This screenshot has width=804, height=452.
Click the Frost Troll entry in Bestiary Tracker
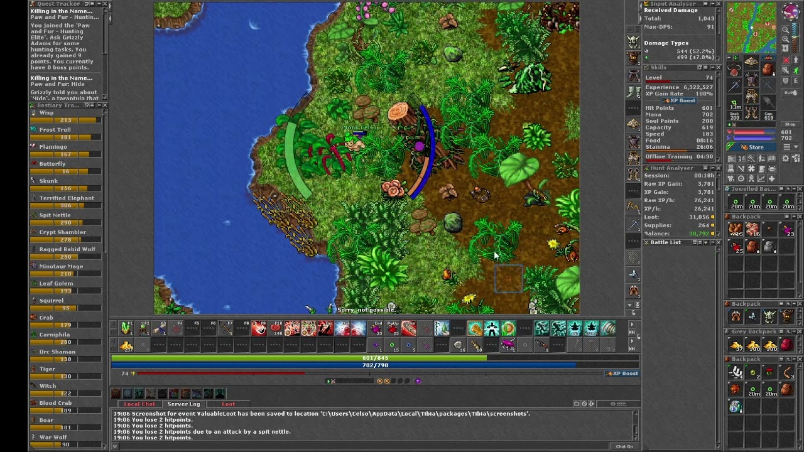coord(65,133)
